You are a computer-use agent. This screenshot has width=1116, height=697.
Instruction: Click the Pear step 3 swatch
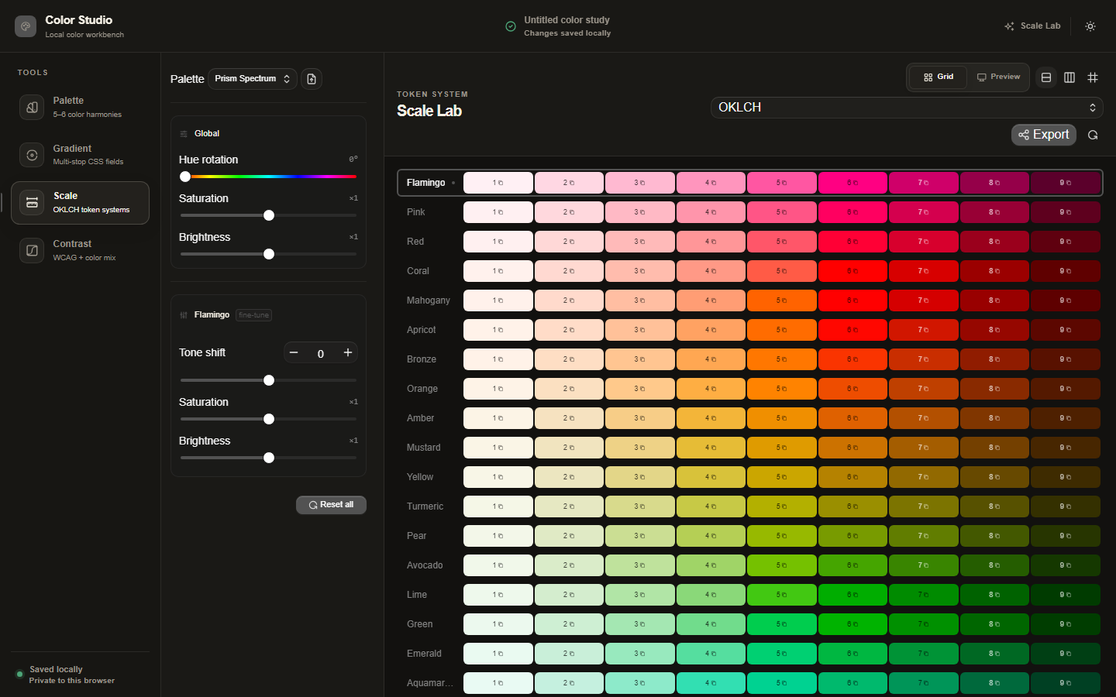[640, 536]
